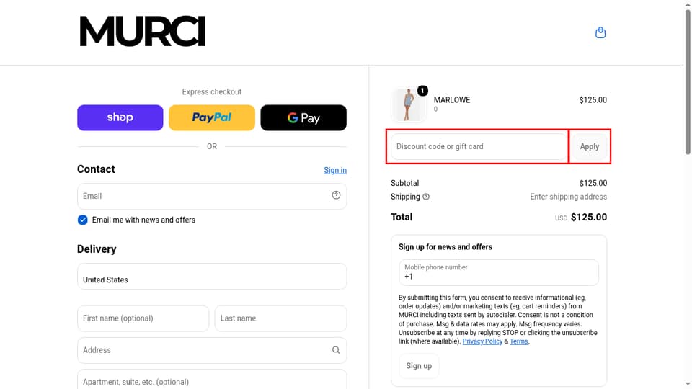Viewport: 692px width, 389px height.
Task: Focus the Email input field
Action: (x=212, y=196)
